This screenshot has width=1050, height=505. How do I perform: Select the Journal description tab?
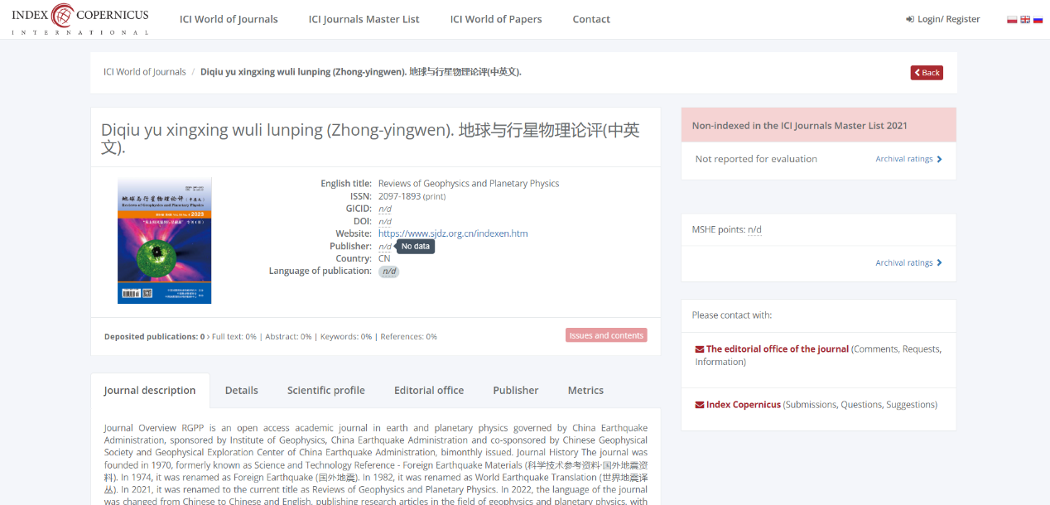point(150,391)
